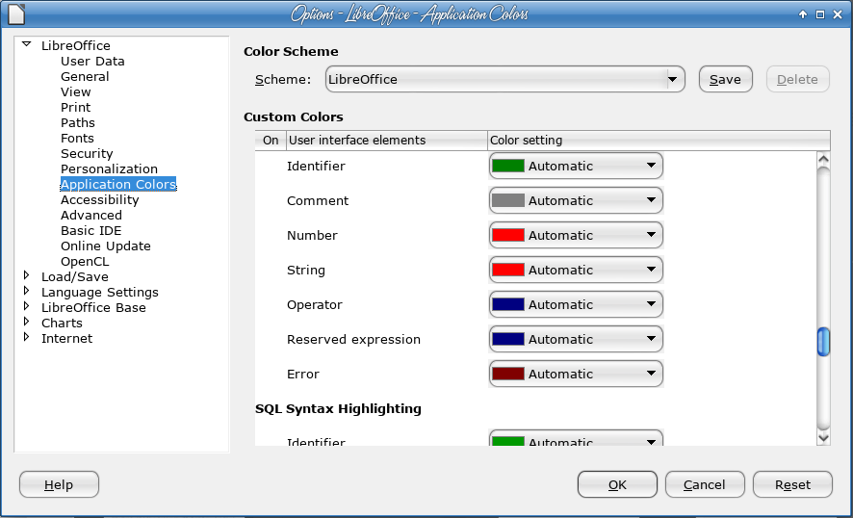Expand the Charts tree node
The height and width of the screenshot is (518, 853).
click(x=26, y=322)
